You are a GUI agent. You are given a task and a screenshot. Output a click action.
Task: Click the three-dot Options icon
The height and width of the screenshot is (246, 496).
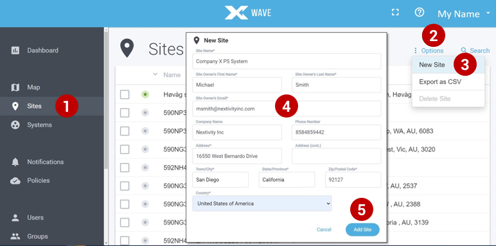(415, 51)
